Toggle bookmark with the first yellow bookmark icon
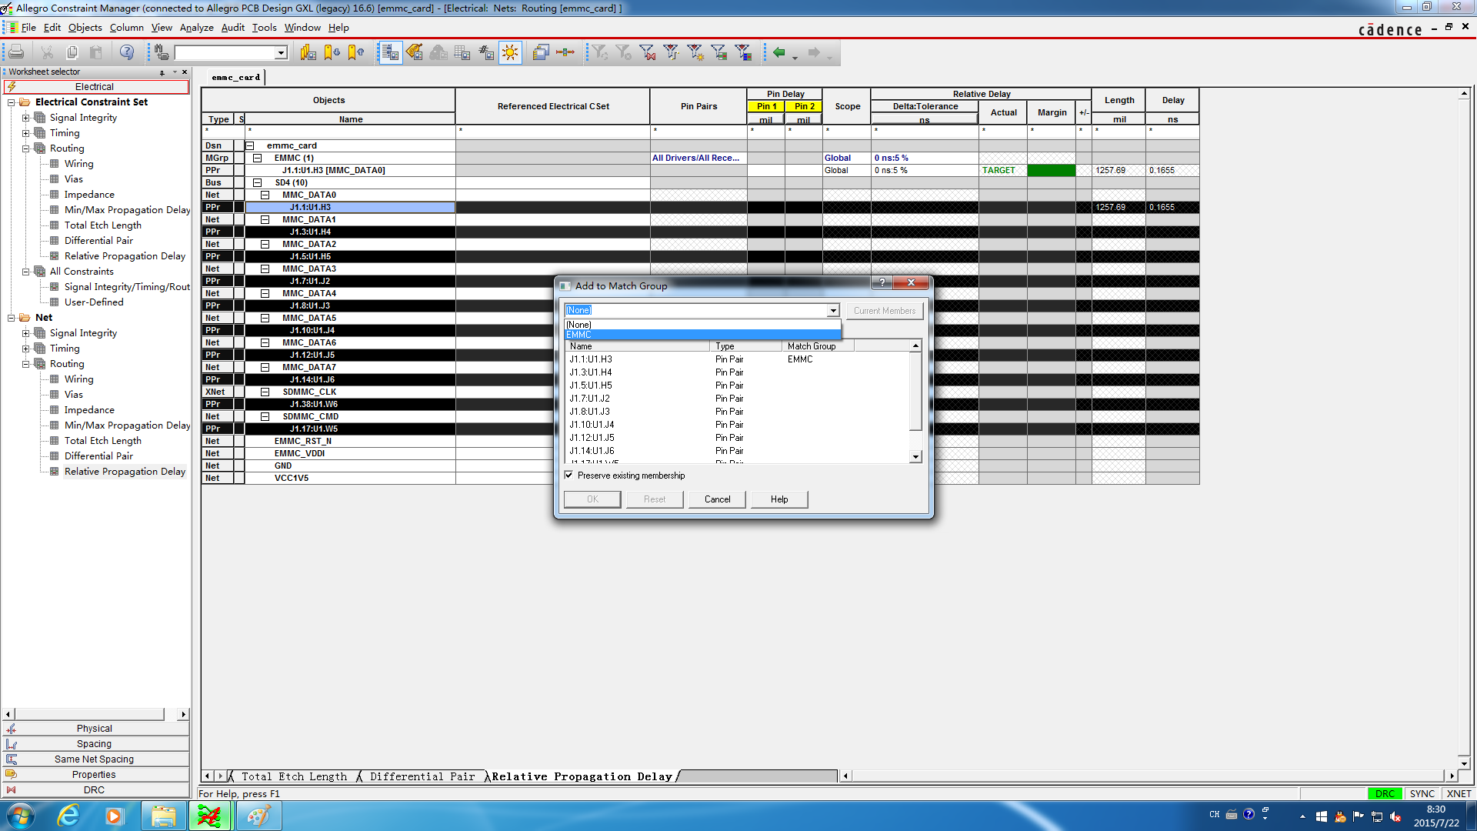 tap(308, 52)
